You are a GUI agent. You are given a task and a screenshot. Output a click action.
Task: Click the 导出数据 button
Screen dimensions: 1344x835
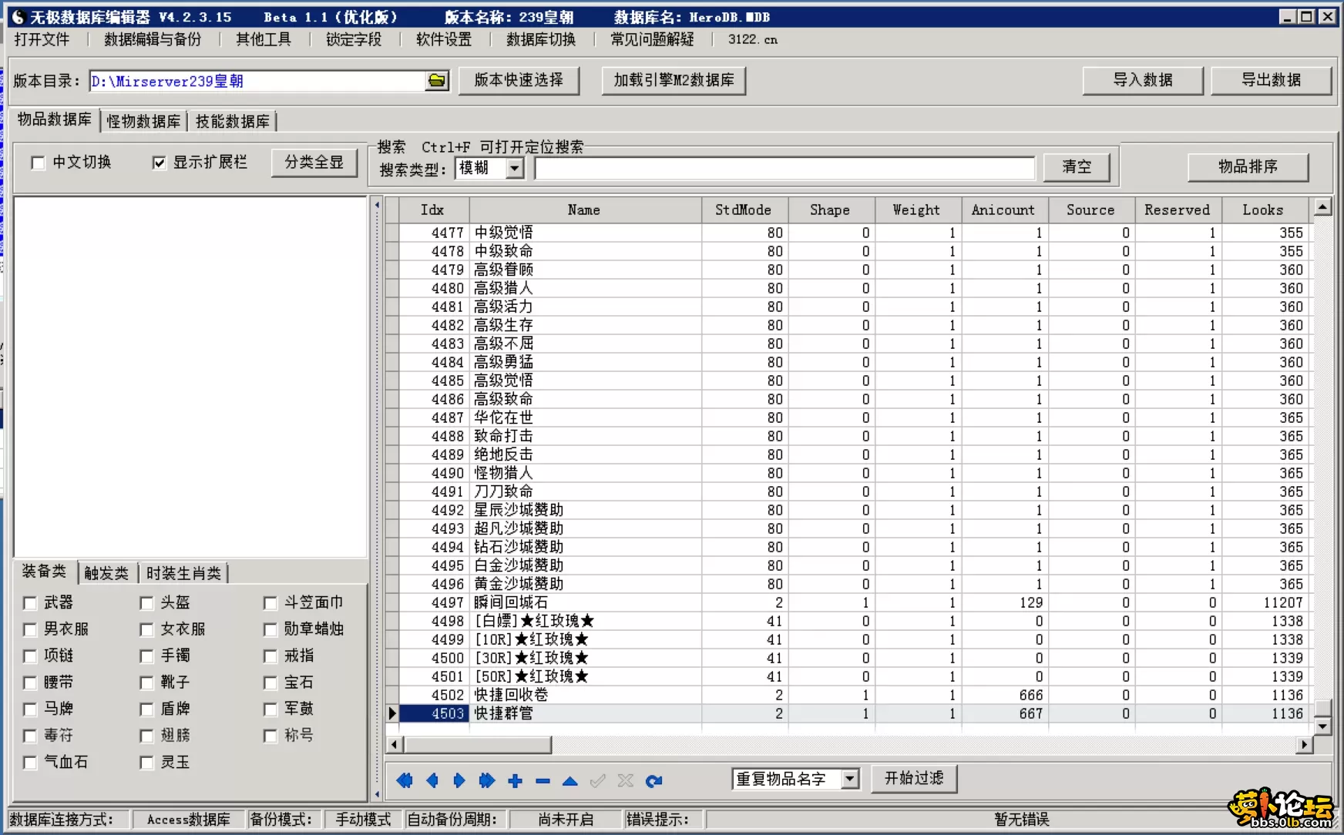click(x=1271, y=80)
